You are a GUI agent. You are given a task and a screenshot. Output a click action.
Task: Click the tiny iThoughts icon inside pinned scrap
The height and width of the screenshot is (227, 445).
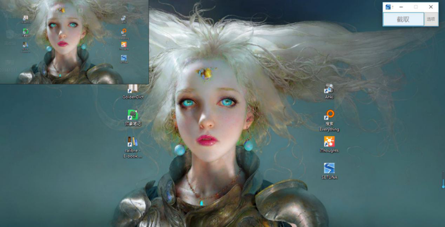[x=124, y=45]
